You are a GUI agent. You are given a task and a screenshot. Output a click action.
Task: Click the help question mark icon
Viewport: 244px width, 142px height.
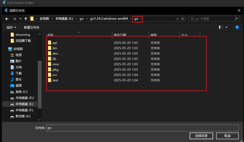[237, 27]
